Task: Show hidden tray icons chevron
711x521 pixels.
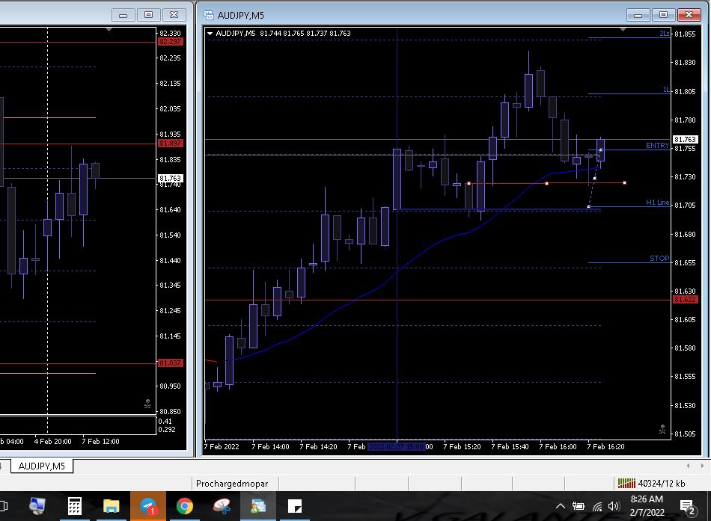Action: tap(561, 506)
